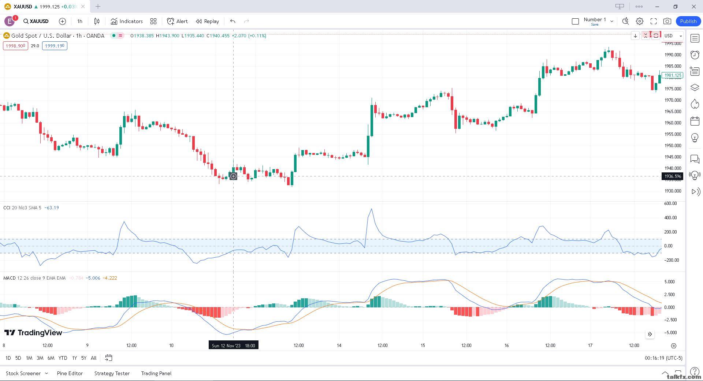The image size is (703, 381).
Task: Open the Strategy Tester tab
Action: (x=112, y=373)
